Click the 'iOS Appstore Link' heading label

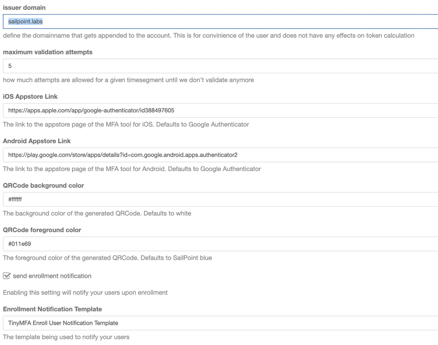pyautogui.click(x=30, y=97)
